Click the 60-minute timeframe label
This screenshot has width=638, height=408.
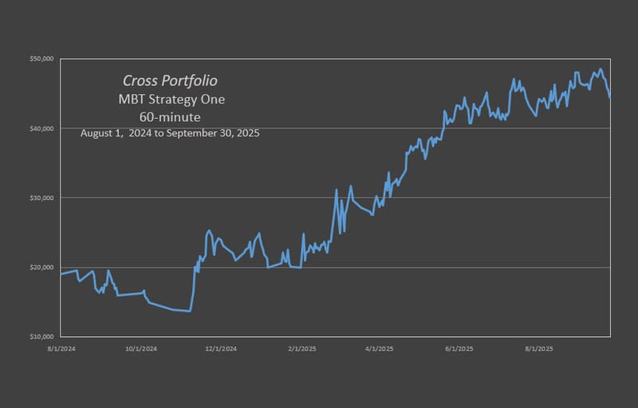coord(170,116)
